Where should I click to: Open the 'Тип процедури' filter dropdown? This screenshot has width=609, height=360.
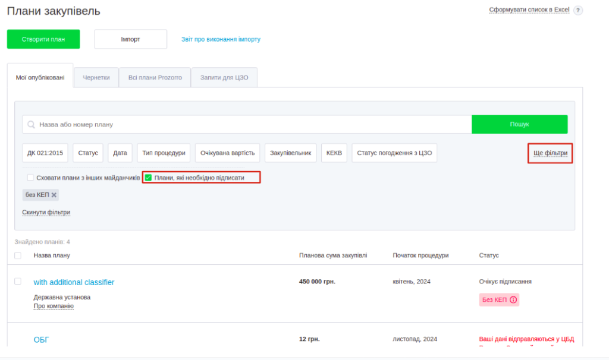click(x=164, y=153)
